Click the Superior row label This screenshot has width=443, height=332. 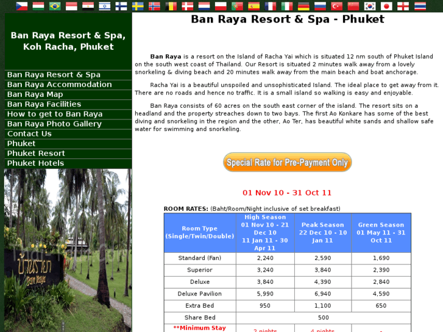click(200, 270)
